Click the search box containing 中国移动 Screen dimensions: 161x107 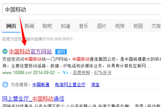(80, 10)
